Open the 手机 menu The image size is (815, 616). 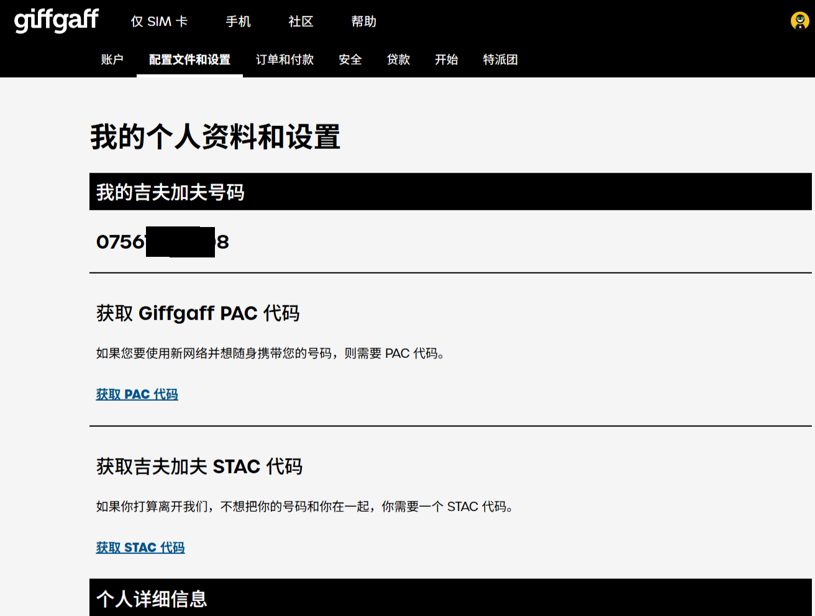pyautogui.click(x=238, y=22)
